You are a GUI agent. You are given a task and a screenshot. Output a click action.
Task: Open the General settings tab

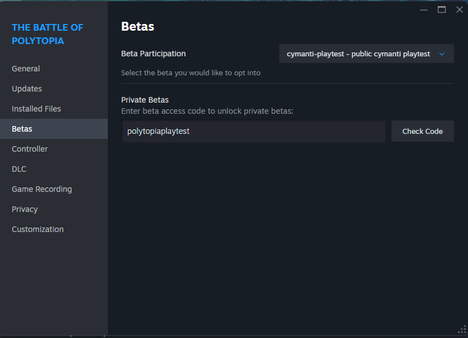pyautogui.click(x=26, y=69)
